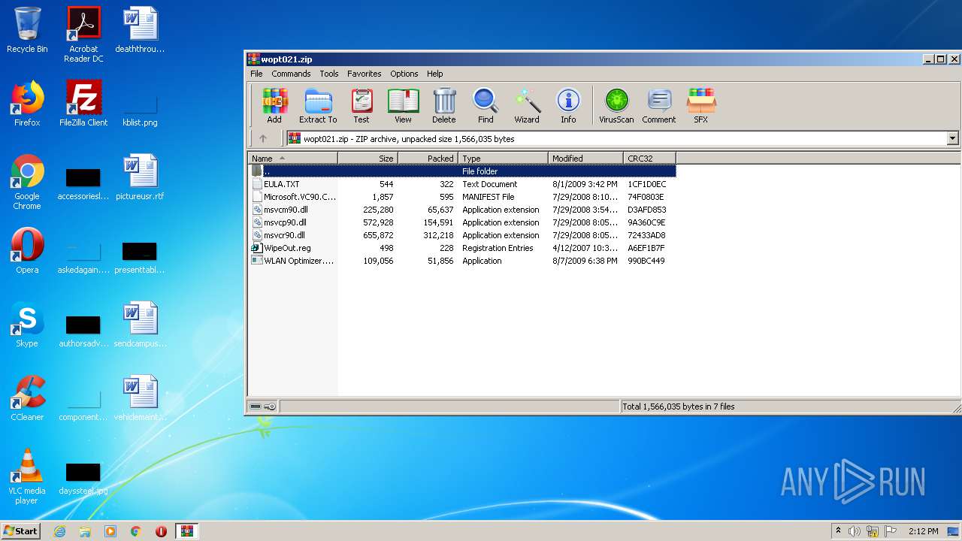Viewport: 962px width, 541px height.
Task: Select the deaththrou... Word document on desktop
Action: point(140,30)
